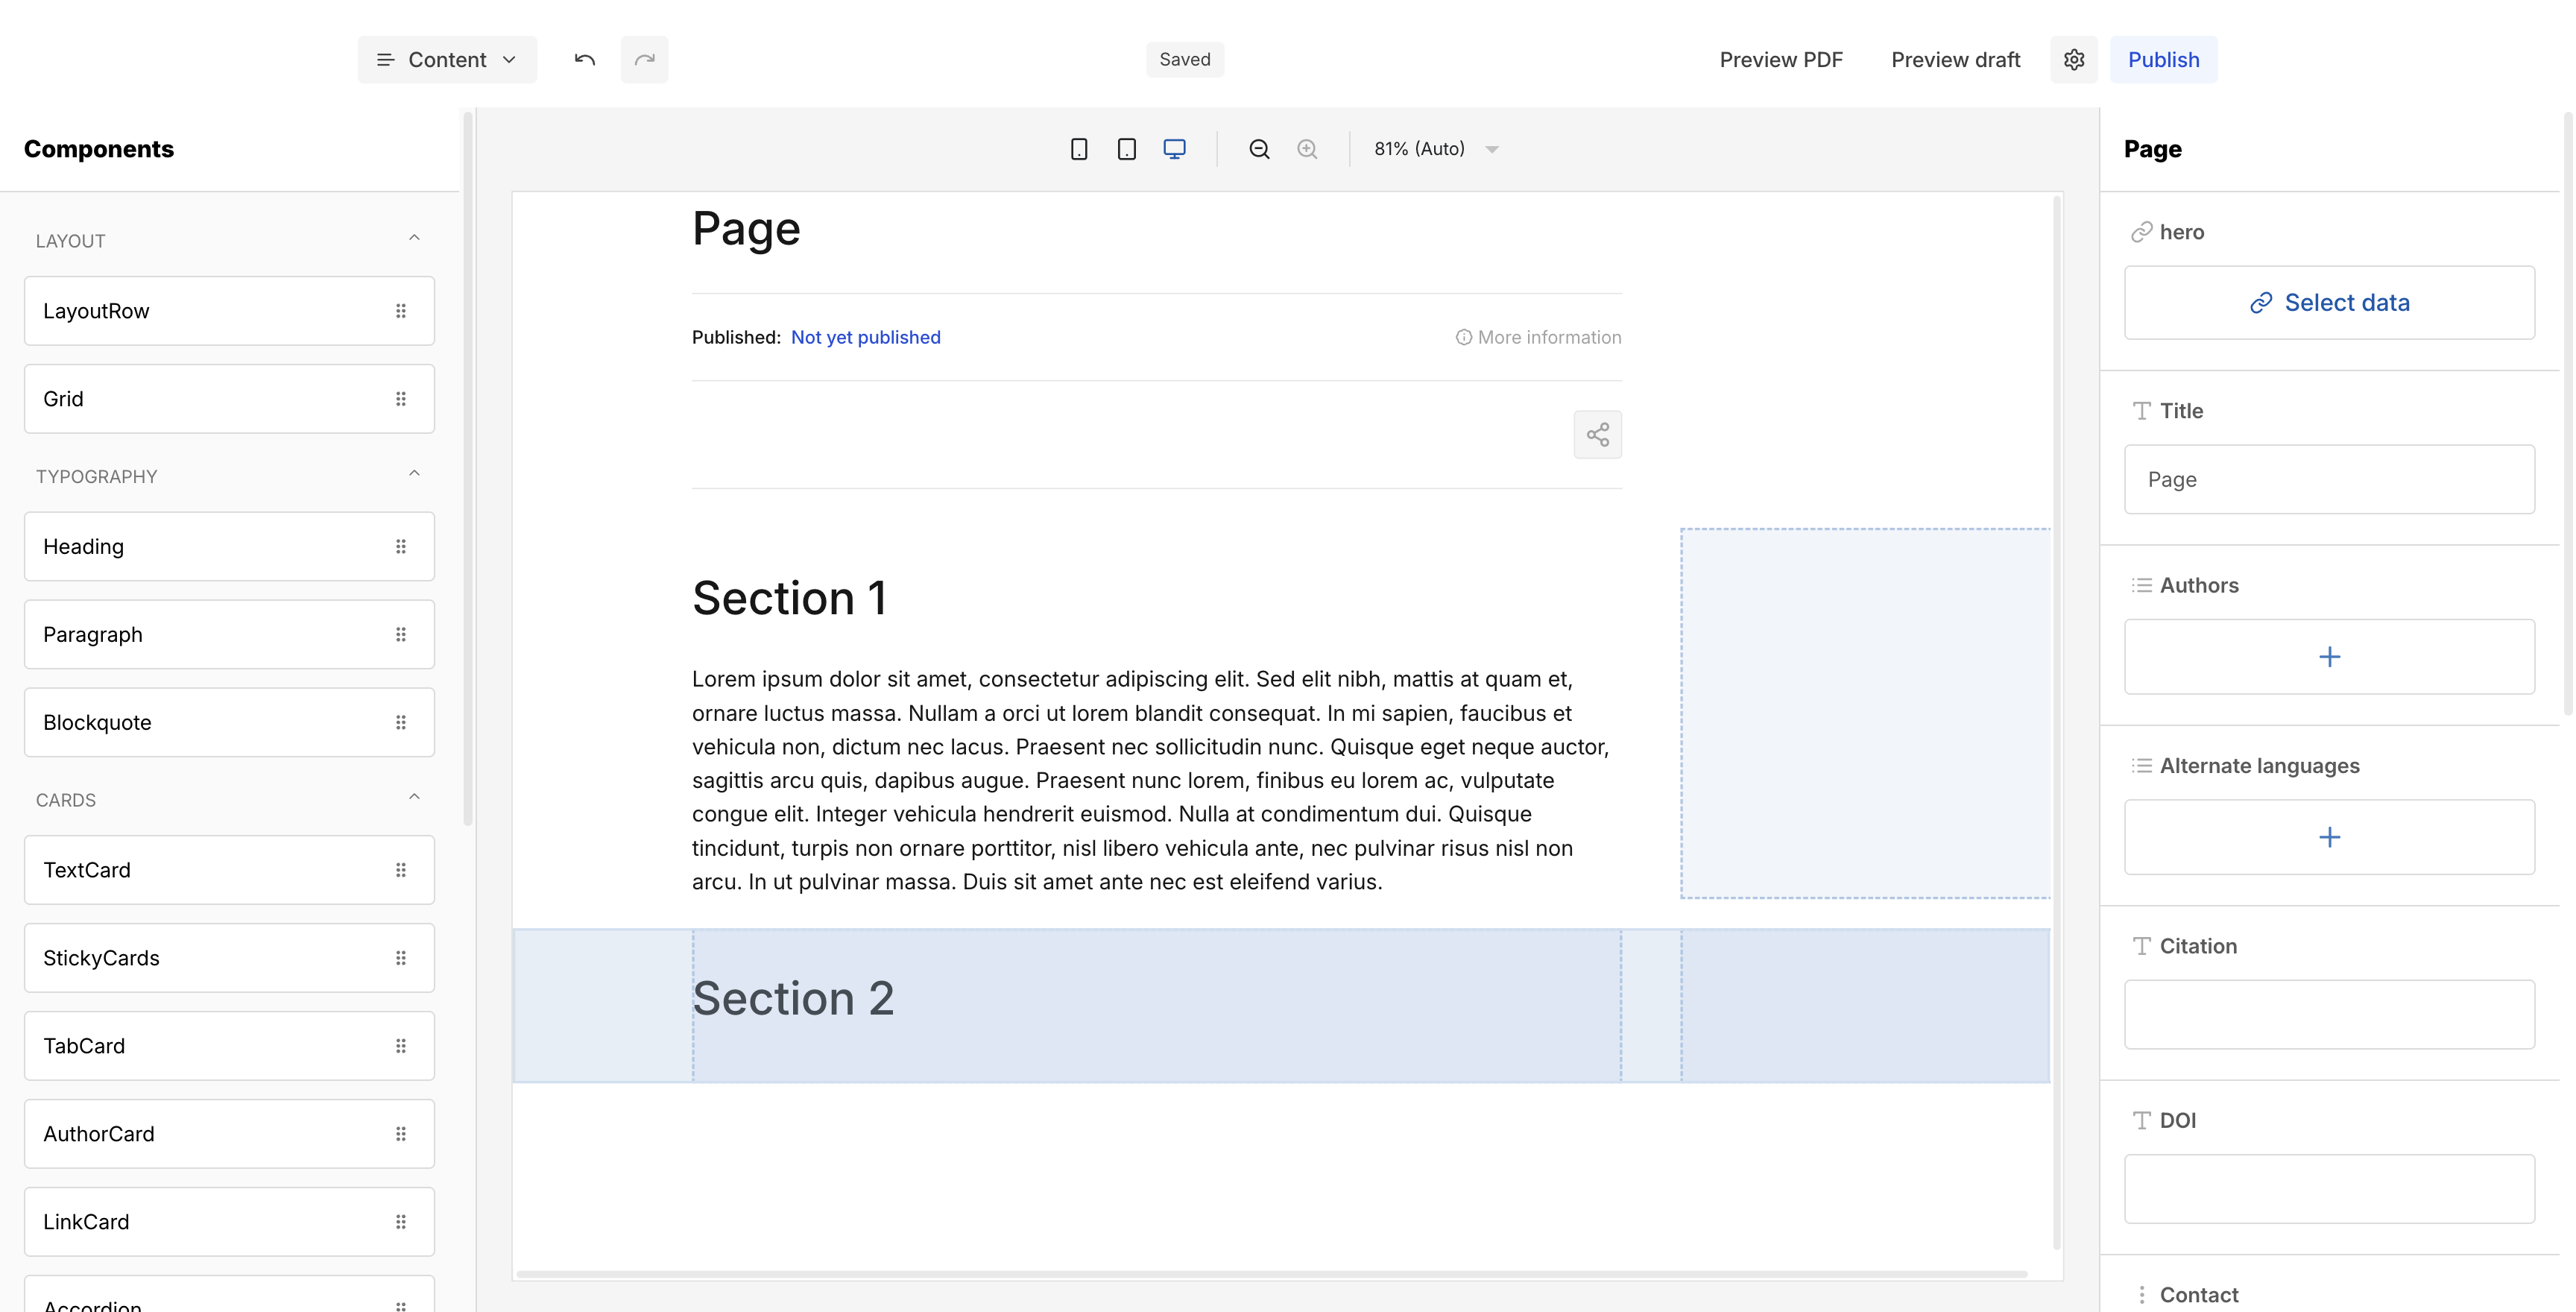Click the Publish button

tap(2163, 59)
